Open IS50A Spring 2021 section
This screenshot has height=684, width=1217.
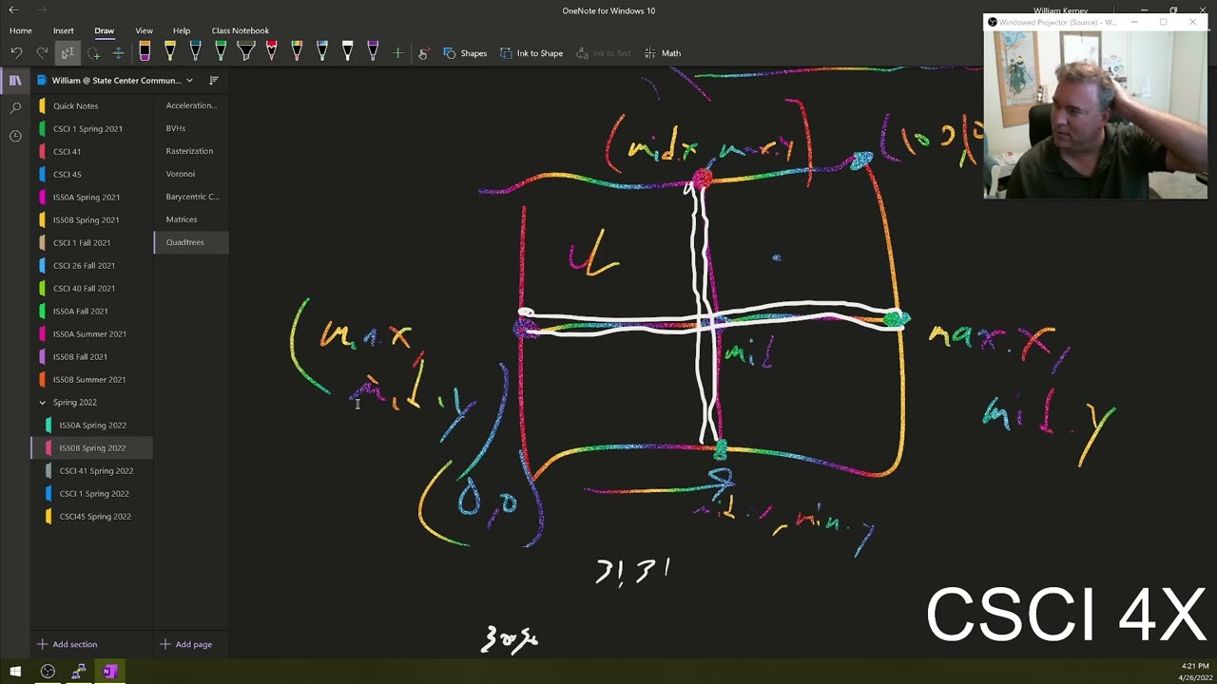tap(92, 197)
